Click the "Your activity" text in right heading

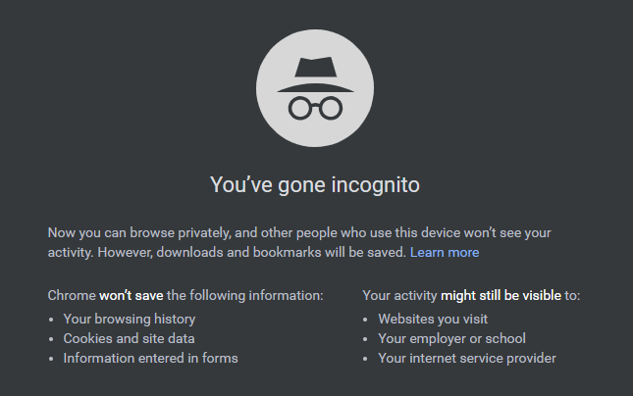(x=399, y=296)
